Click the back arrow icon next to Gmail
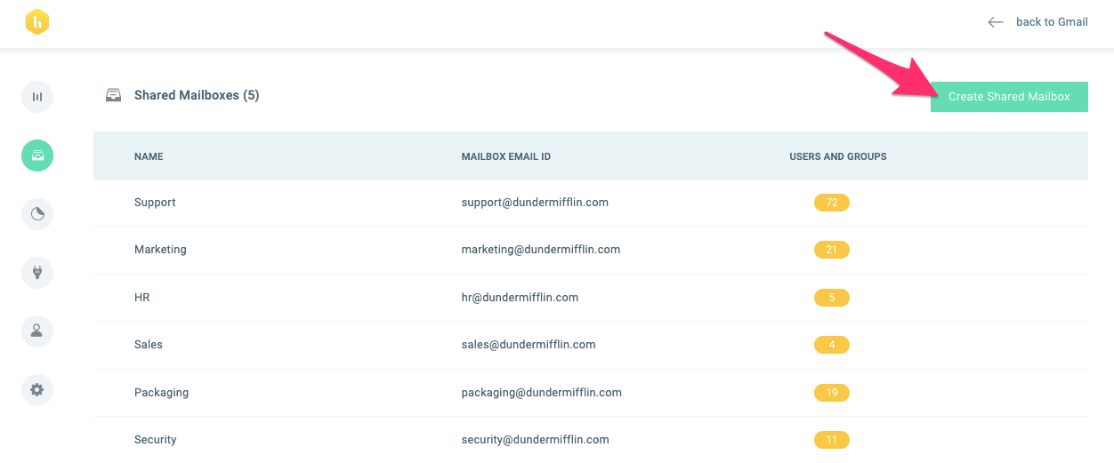1114x463 pixels. tap(996, 21)
